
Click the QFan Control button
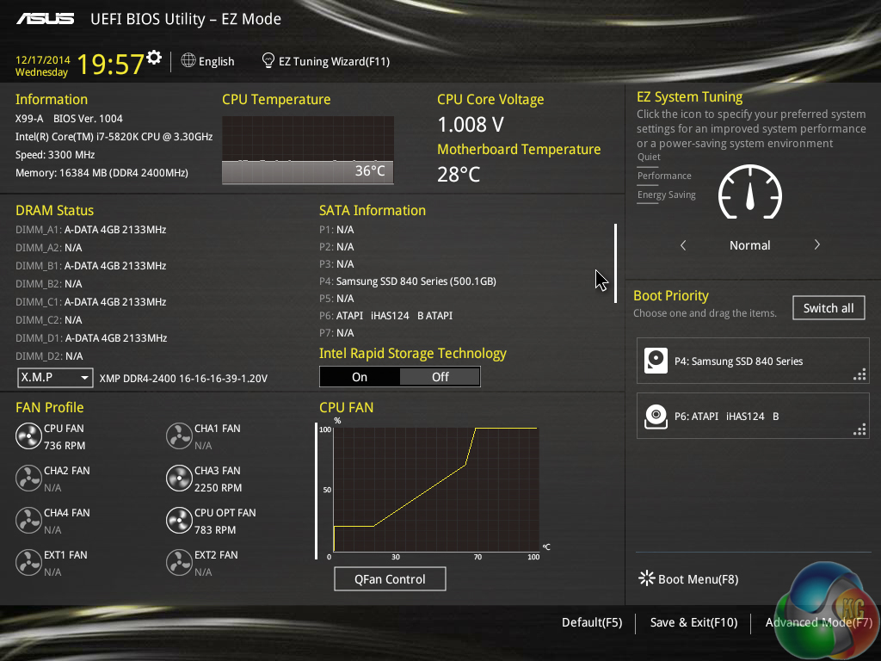[x=390, y=579]
